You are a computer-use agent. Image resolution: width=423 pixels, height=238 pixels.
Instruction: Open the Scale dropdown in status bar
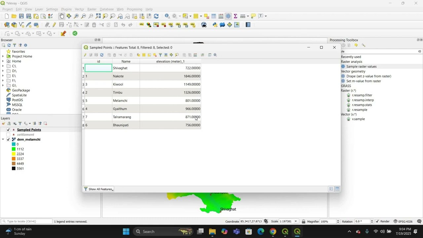296,221
